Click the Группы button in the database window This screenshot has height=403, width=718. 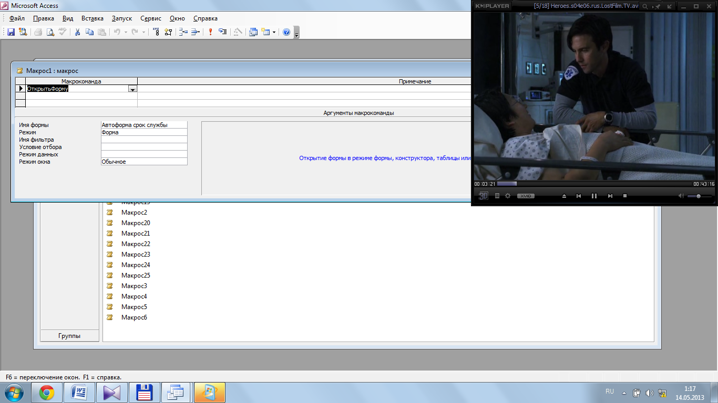[x=69, y=336]
